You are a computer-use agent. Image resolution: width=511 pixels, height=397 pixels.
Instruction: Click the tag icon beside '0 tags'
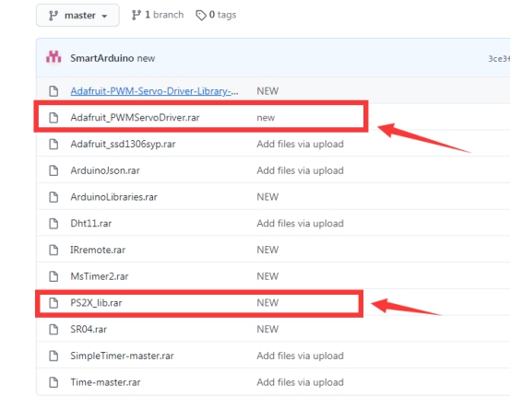pyautogui.click(x=201, y=15)
